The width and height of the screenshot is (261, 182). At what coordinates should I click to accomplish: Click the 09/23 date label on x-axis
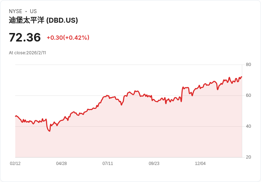pyautogui.click(x=154, y=164)
